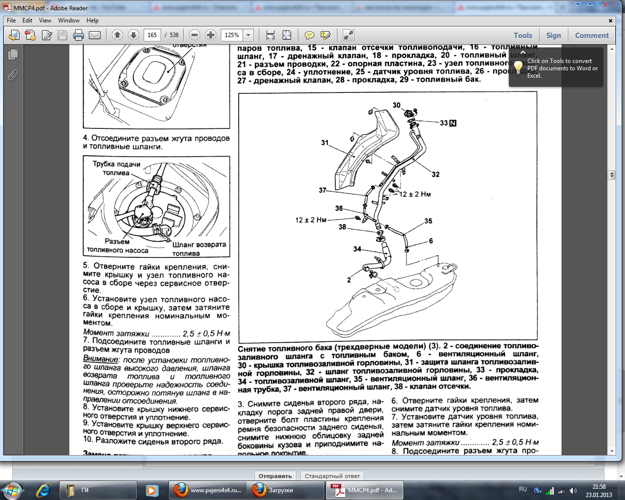625x500 pixels.
Task: Open the Comment pane
Action: [591, 36]
